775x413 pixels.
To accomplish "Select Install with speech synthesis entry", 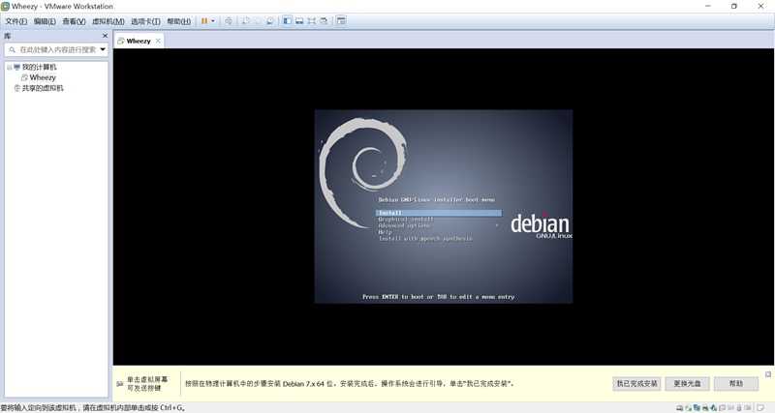I will coord(425,238).
